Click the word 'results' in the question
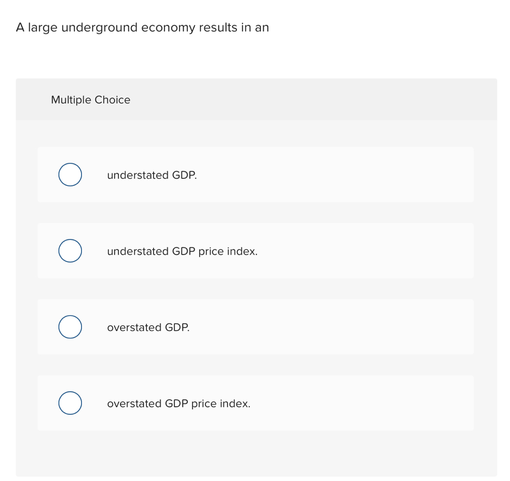Screen dimensions: 510x481 click(218, 28)
